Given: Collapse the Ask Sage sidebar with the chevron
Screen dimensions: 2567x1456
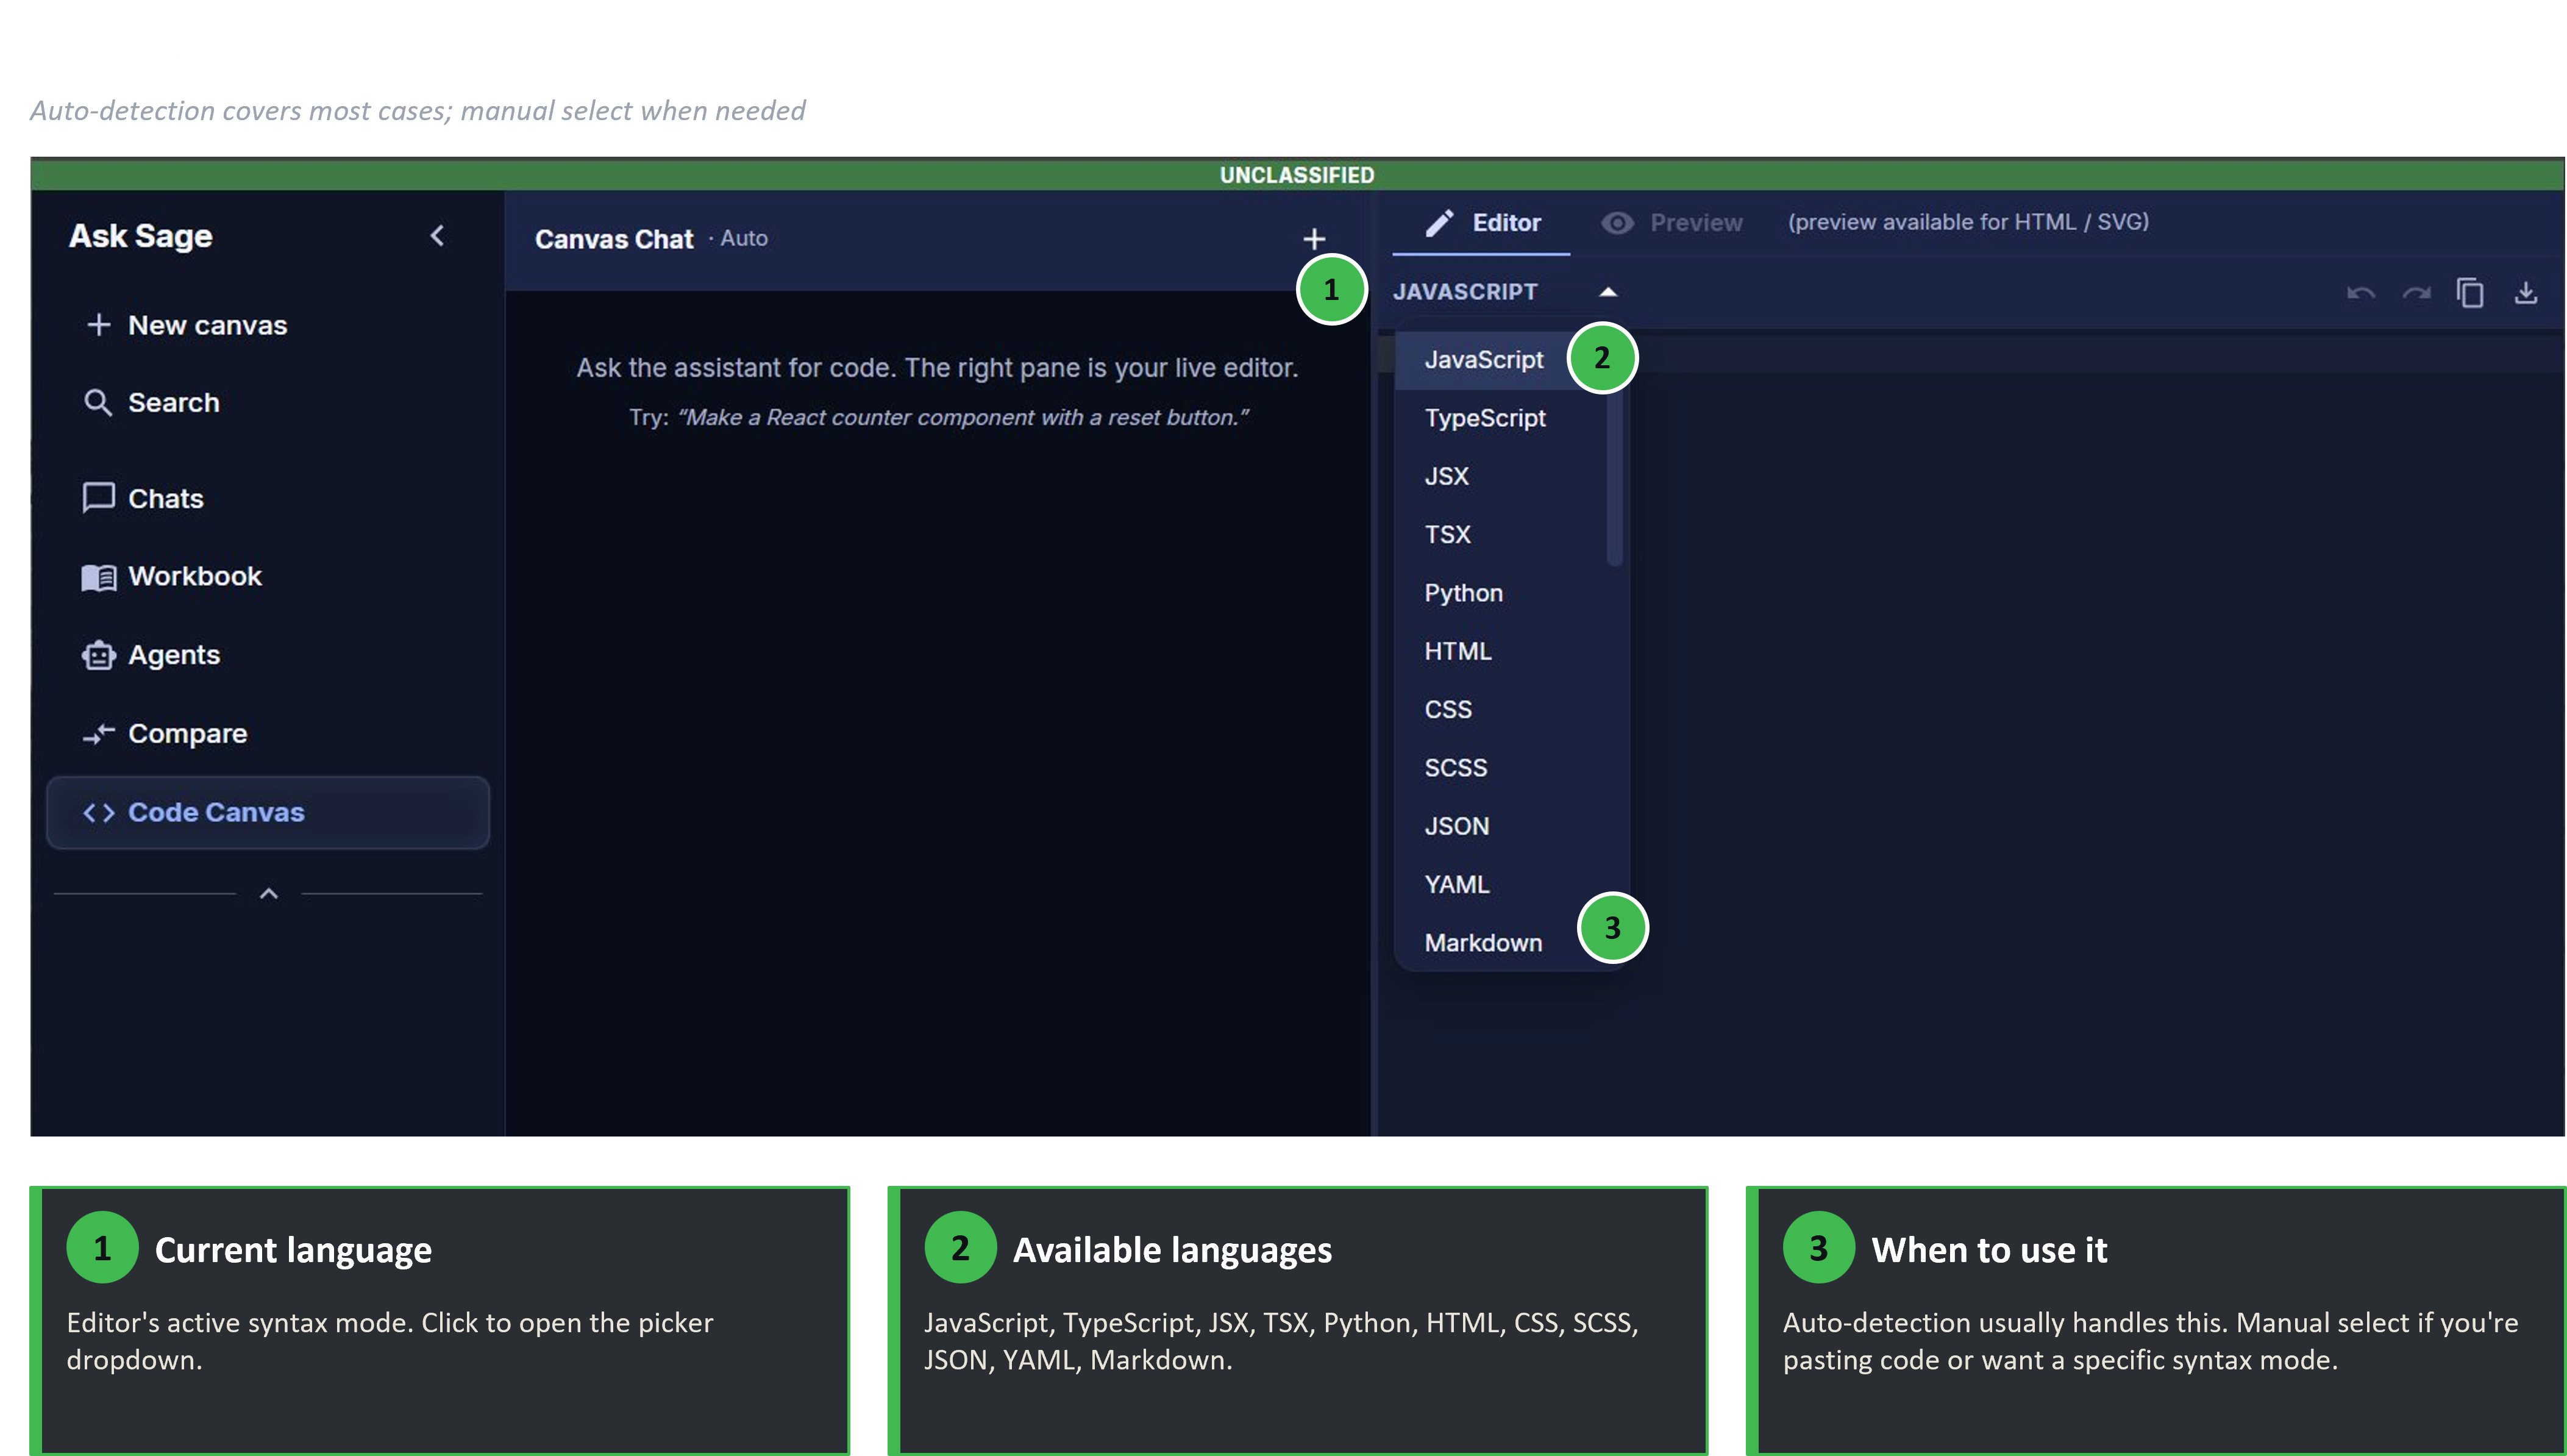Looking at the screenshot, I should [x=437, y=236].
